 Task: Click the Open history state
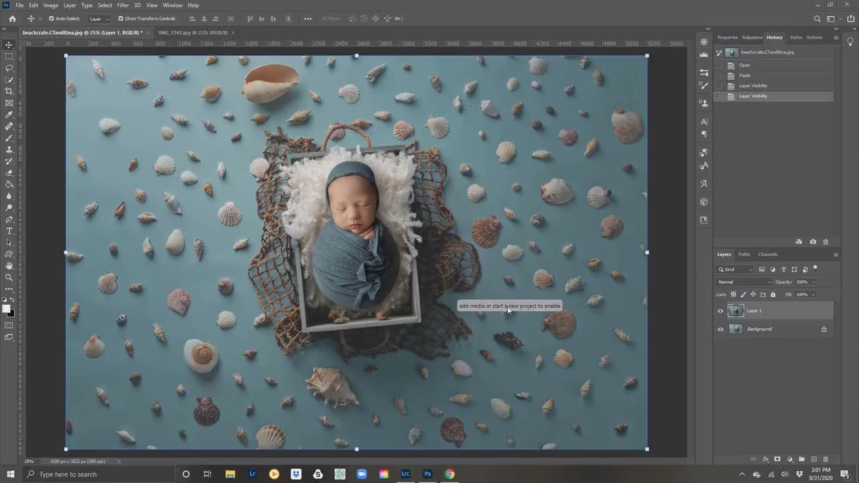point(745,65)
